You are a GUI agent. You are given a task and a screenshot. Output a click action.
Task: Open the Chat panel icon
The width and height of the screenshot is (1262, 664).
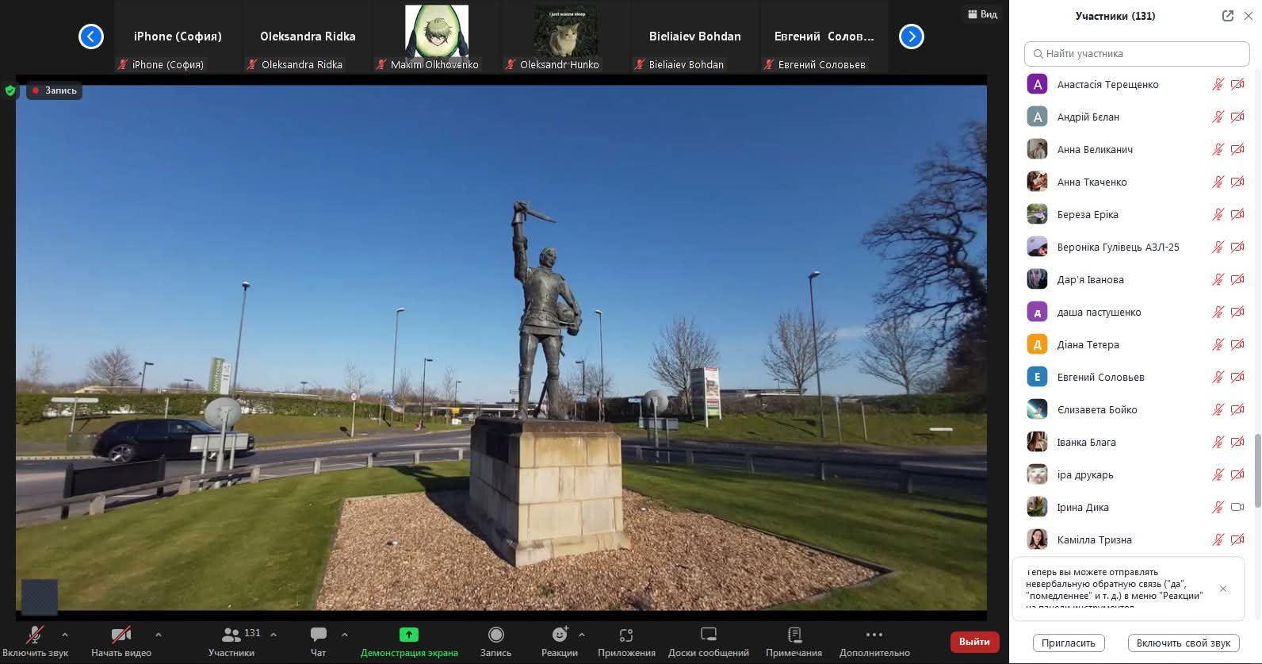coord(318,635)
